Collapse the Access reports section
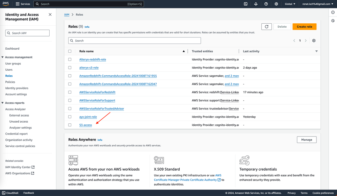337x196 pixels. coord(2,103)
